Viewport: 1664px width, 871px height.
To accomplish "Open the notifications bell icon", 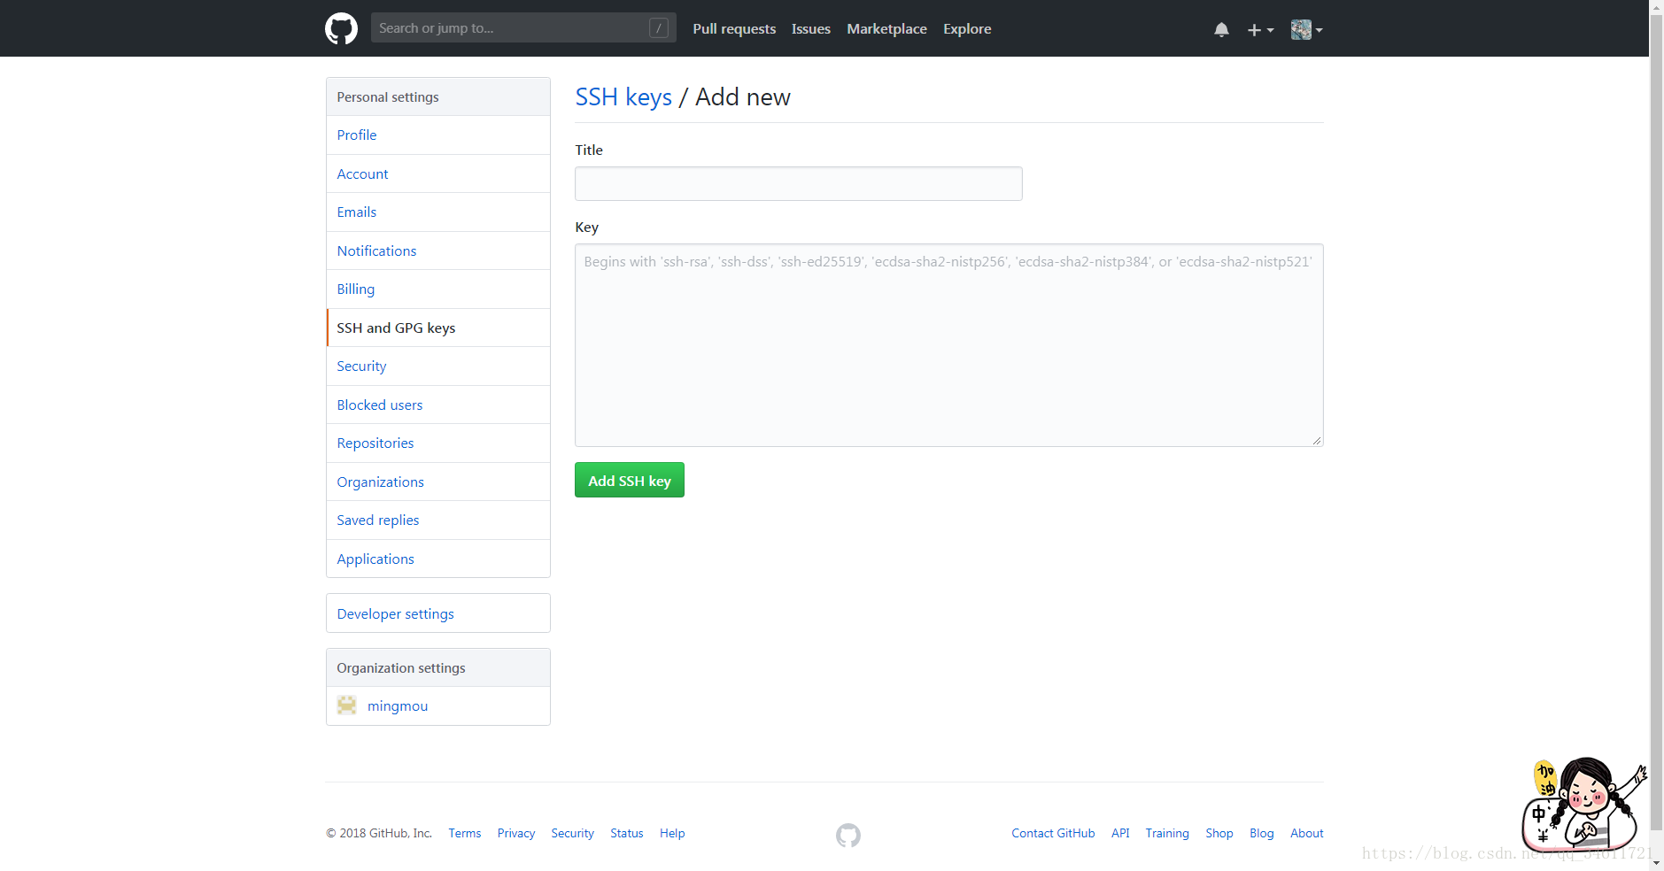I will point(1221,29).
